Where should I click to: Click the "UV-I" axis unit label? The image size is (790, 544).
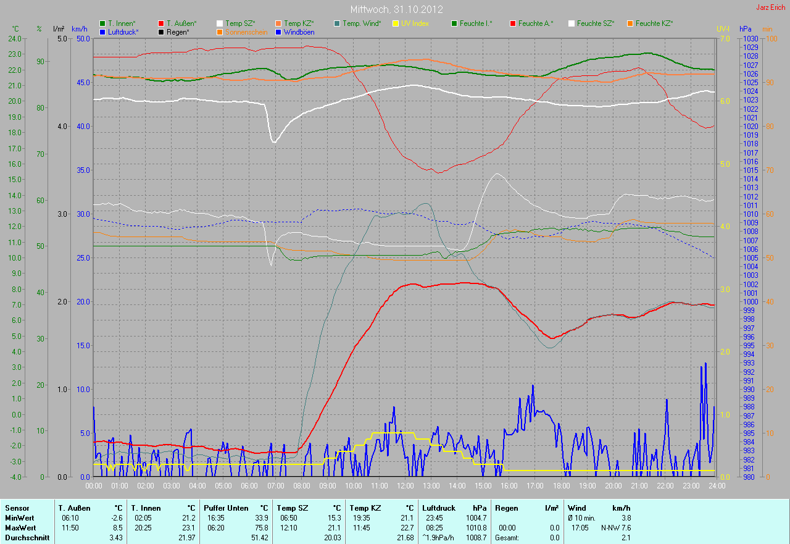click(723, 29)
